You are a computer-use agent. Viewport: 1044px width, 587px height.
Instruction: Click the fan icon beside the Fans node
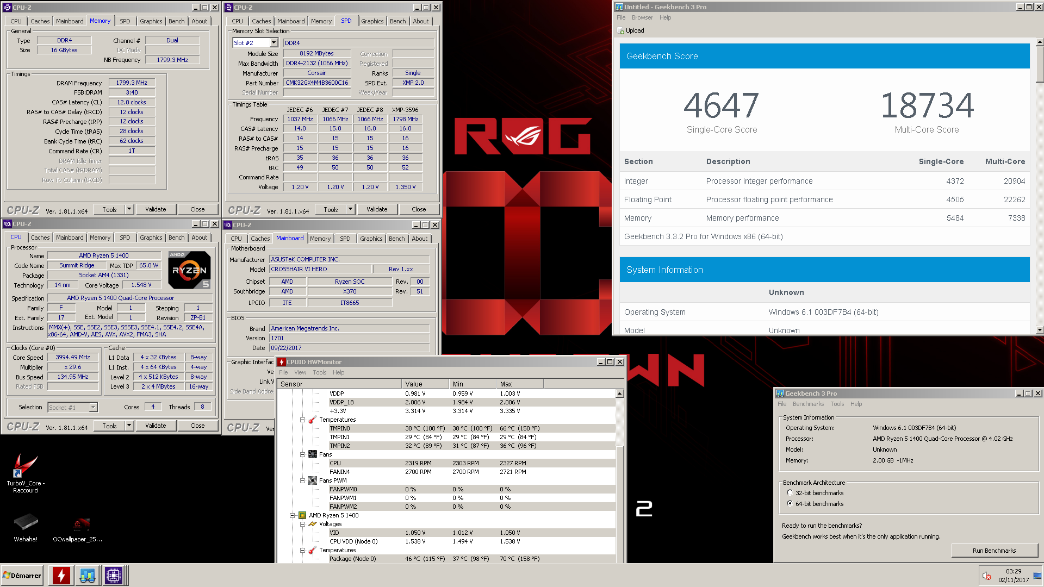coord(312,454)
